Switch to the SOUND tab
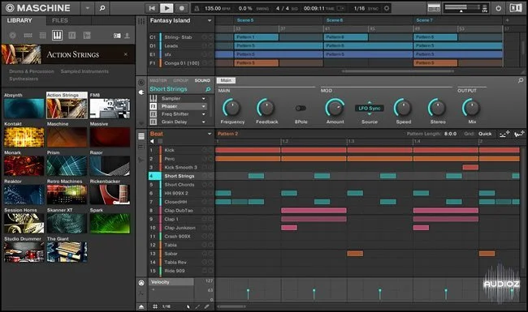Image resolution: width=528 pixels, height=312 pixels. point(202,80)
